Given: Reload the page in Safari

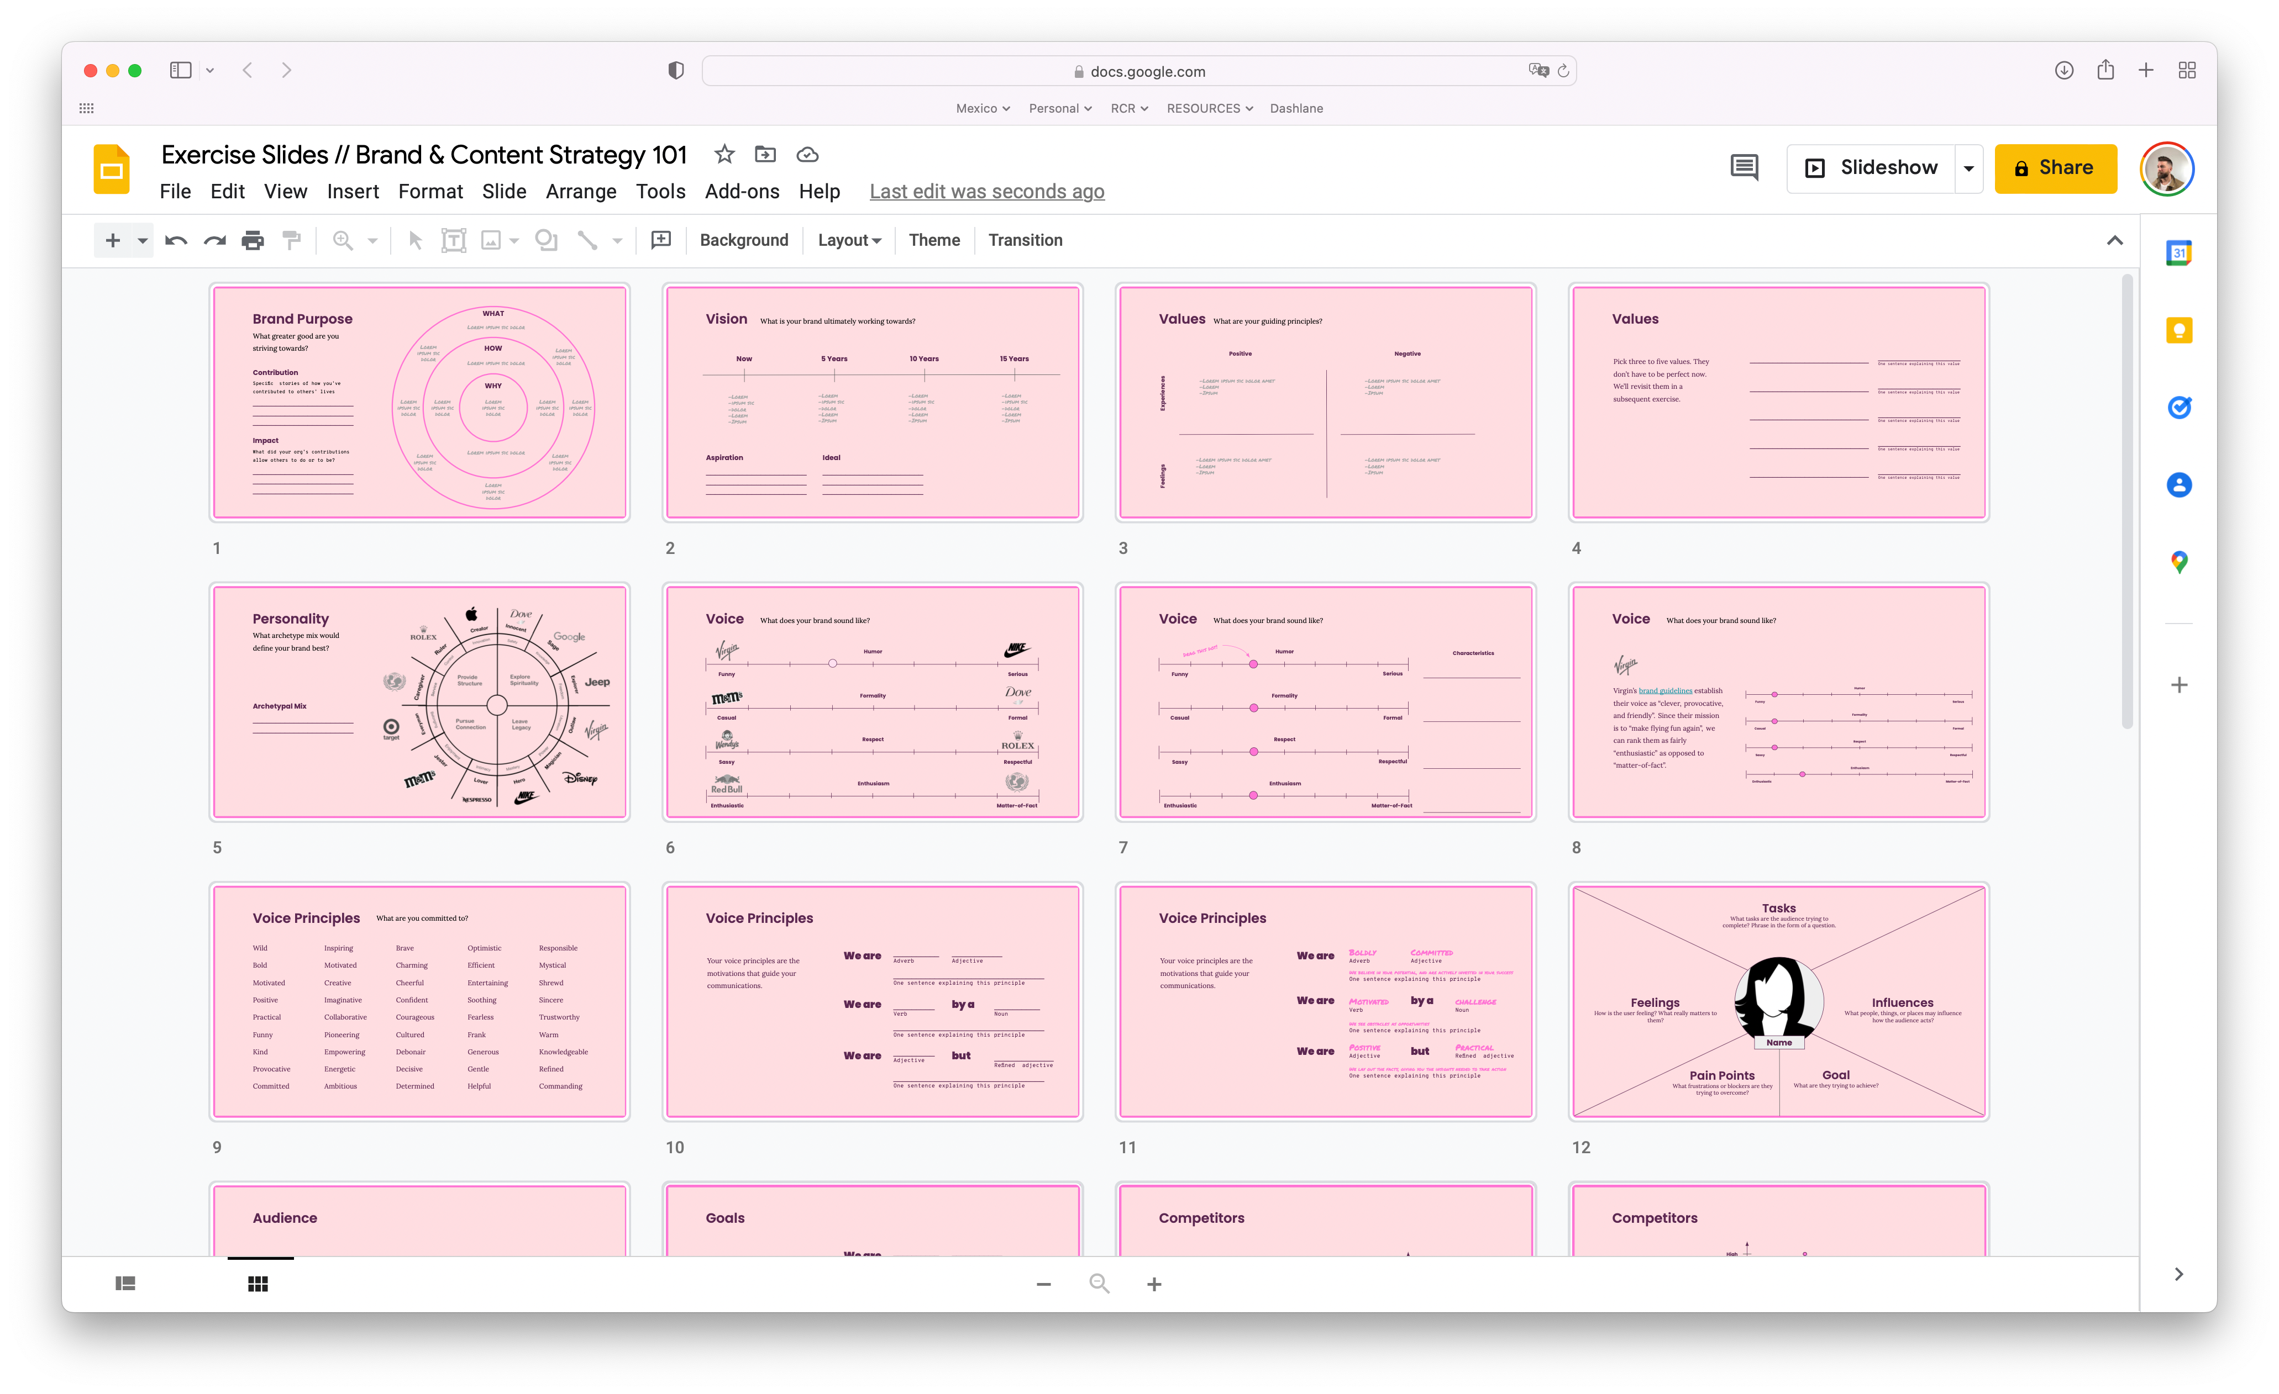Looking at the screenshot, I should coord(1563,71).
